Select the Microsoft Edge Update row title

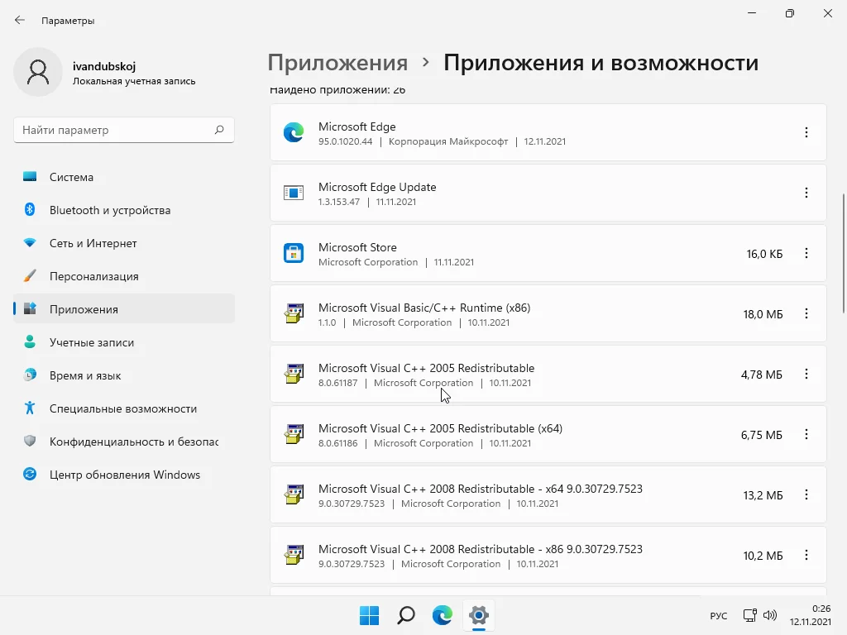point(377,187)
